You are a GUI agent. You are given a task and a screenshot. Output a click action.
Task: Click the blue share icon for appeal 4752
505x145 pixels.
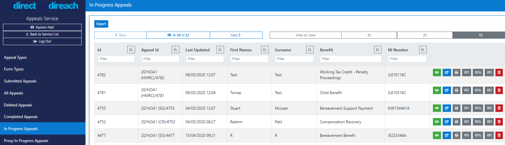447,122
